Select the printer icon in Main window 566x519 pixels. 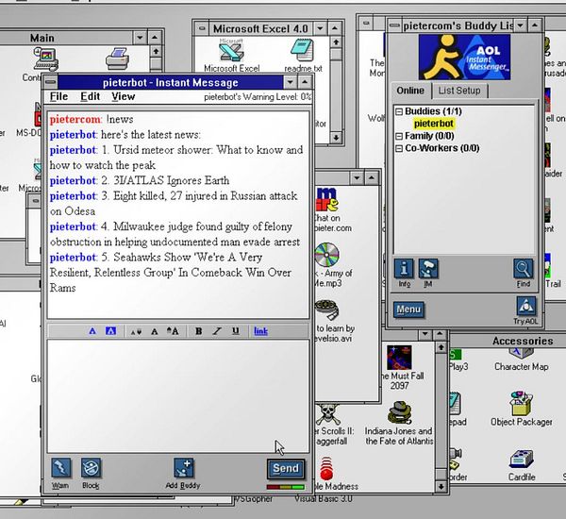(118, 59)
